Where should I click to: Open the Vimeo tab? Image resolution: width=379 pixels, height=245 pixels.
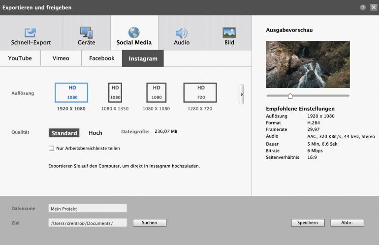(x=61, y=58)
